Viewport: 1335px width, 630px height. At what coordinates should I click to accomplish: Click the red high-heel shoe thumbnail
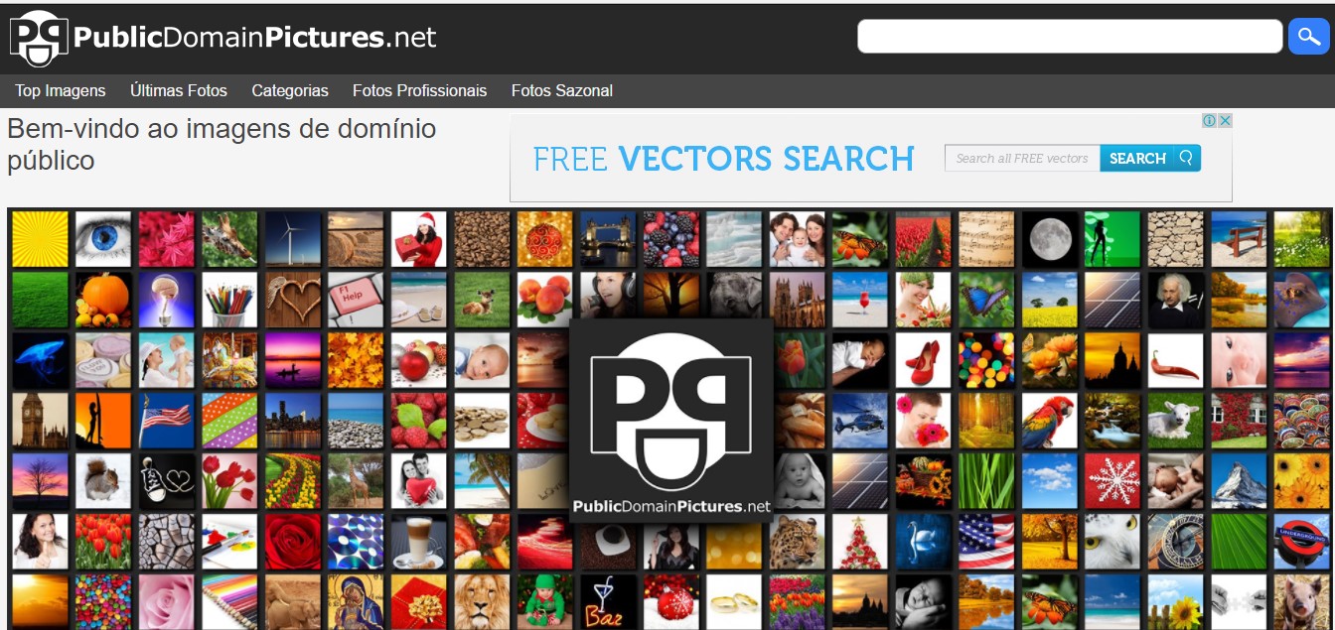[924, 360]
